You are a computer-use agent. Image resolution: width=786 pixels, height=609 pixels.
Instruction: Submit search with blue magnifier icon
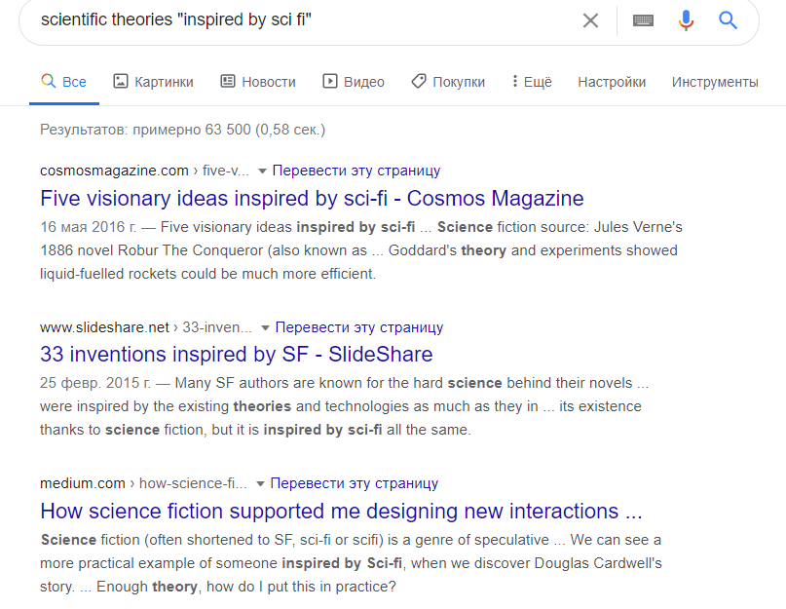(728, 20)
